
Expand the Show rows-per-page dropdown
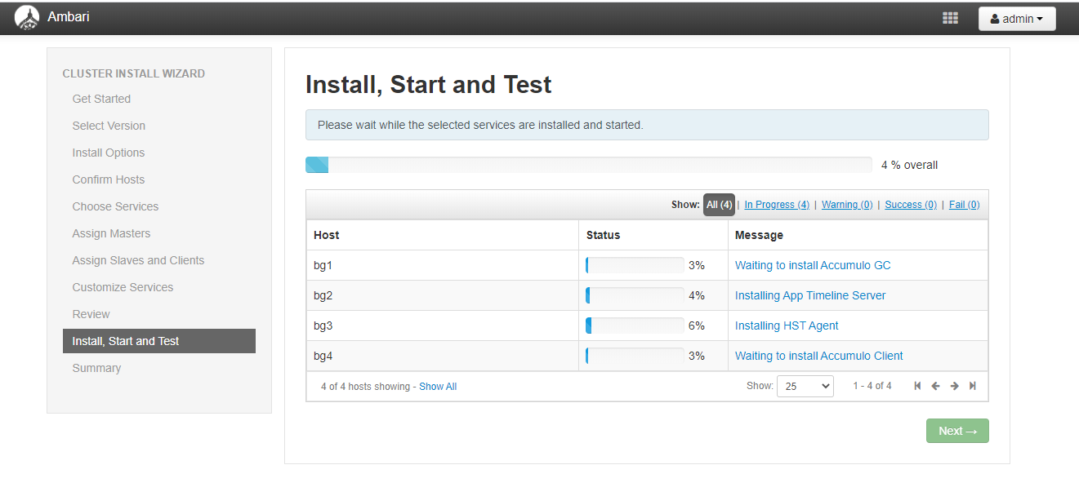tap(805, 386)
